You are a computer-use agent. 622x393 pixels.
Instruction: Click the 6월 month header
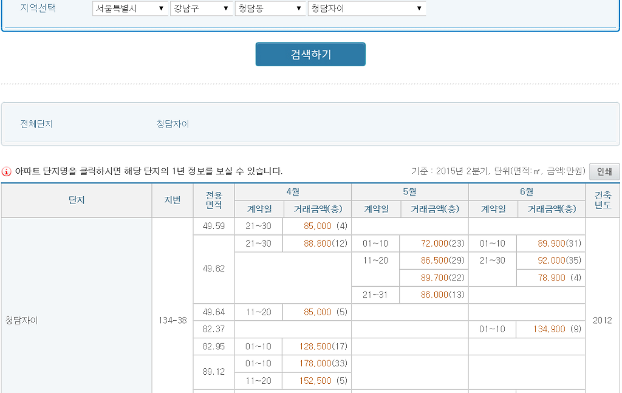coord(527,192)
